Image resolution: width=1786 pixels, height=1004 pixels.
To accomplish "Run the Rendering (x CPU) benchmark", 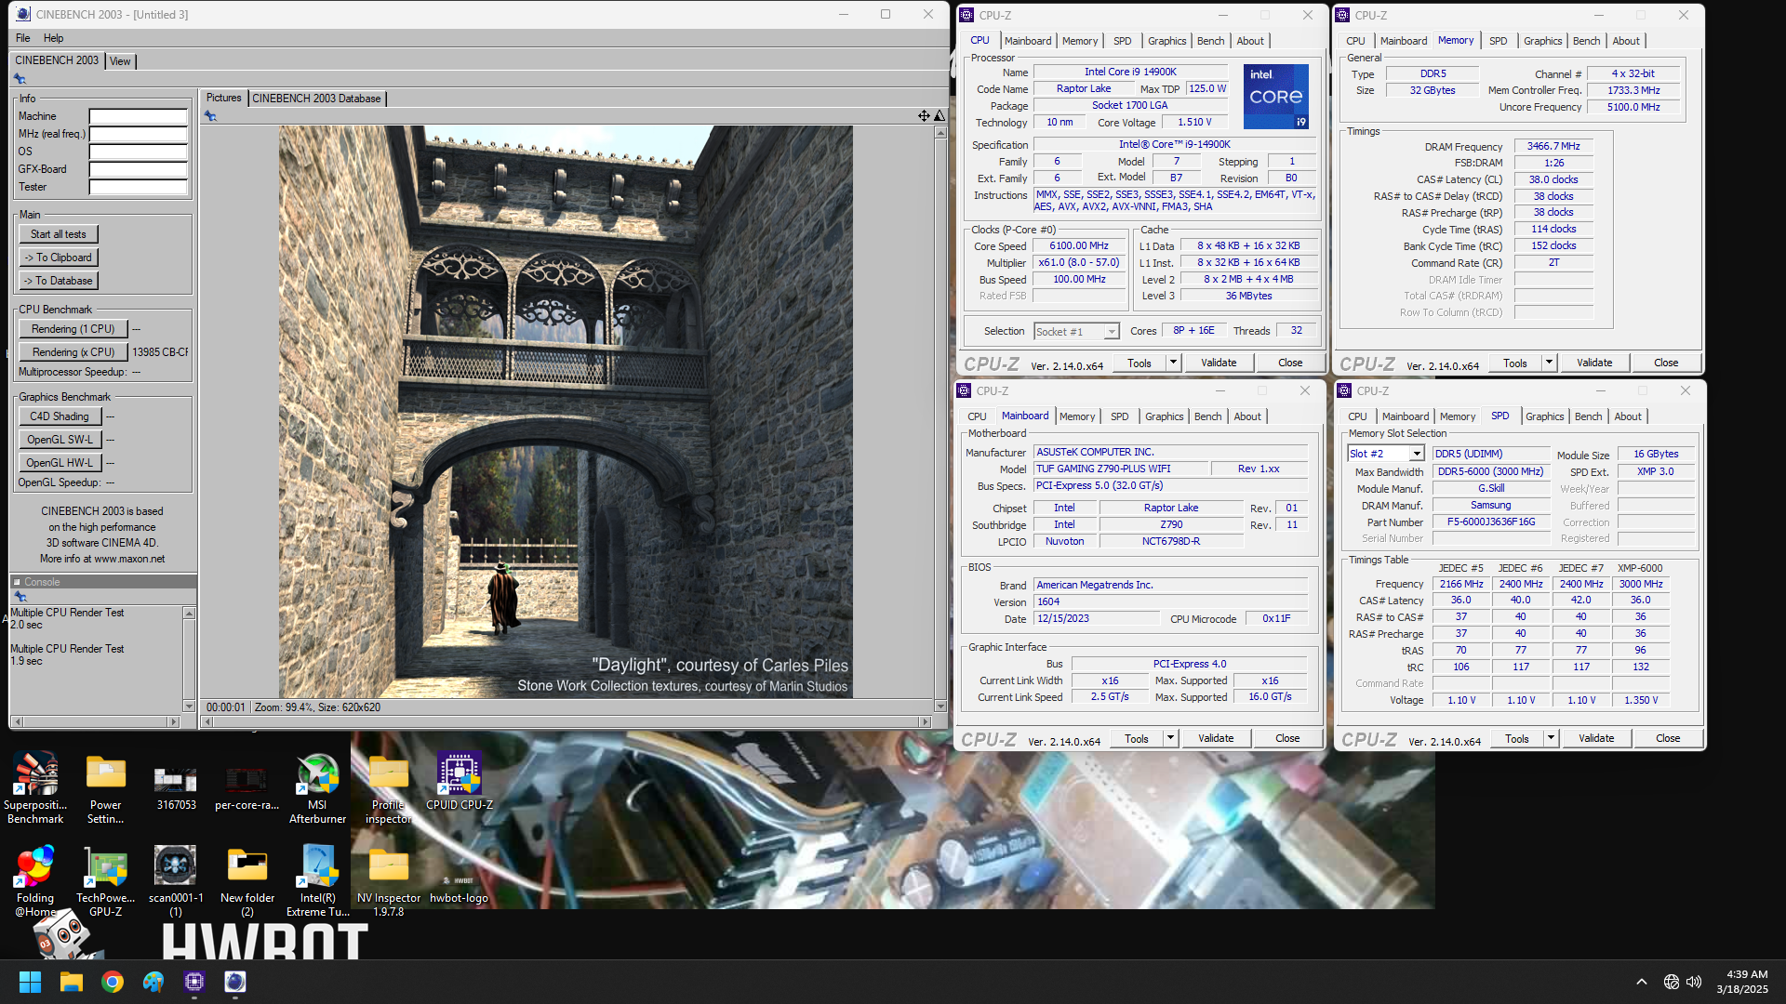I will coord(73,352).
